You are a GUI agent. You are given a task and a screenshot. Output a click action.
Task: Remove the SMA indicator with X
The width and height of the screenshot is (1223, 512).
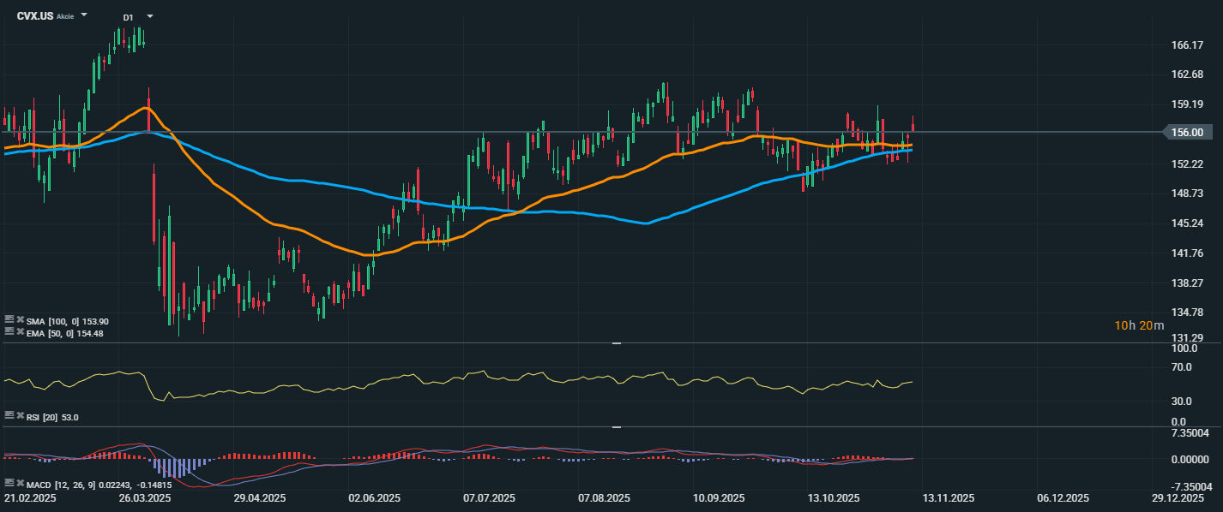click(20, 319)
